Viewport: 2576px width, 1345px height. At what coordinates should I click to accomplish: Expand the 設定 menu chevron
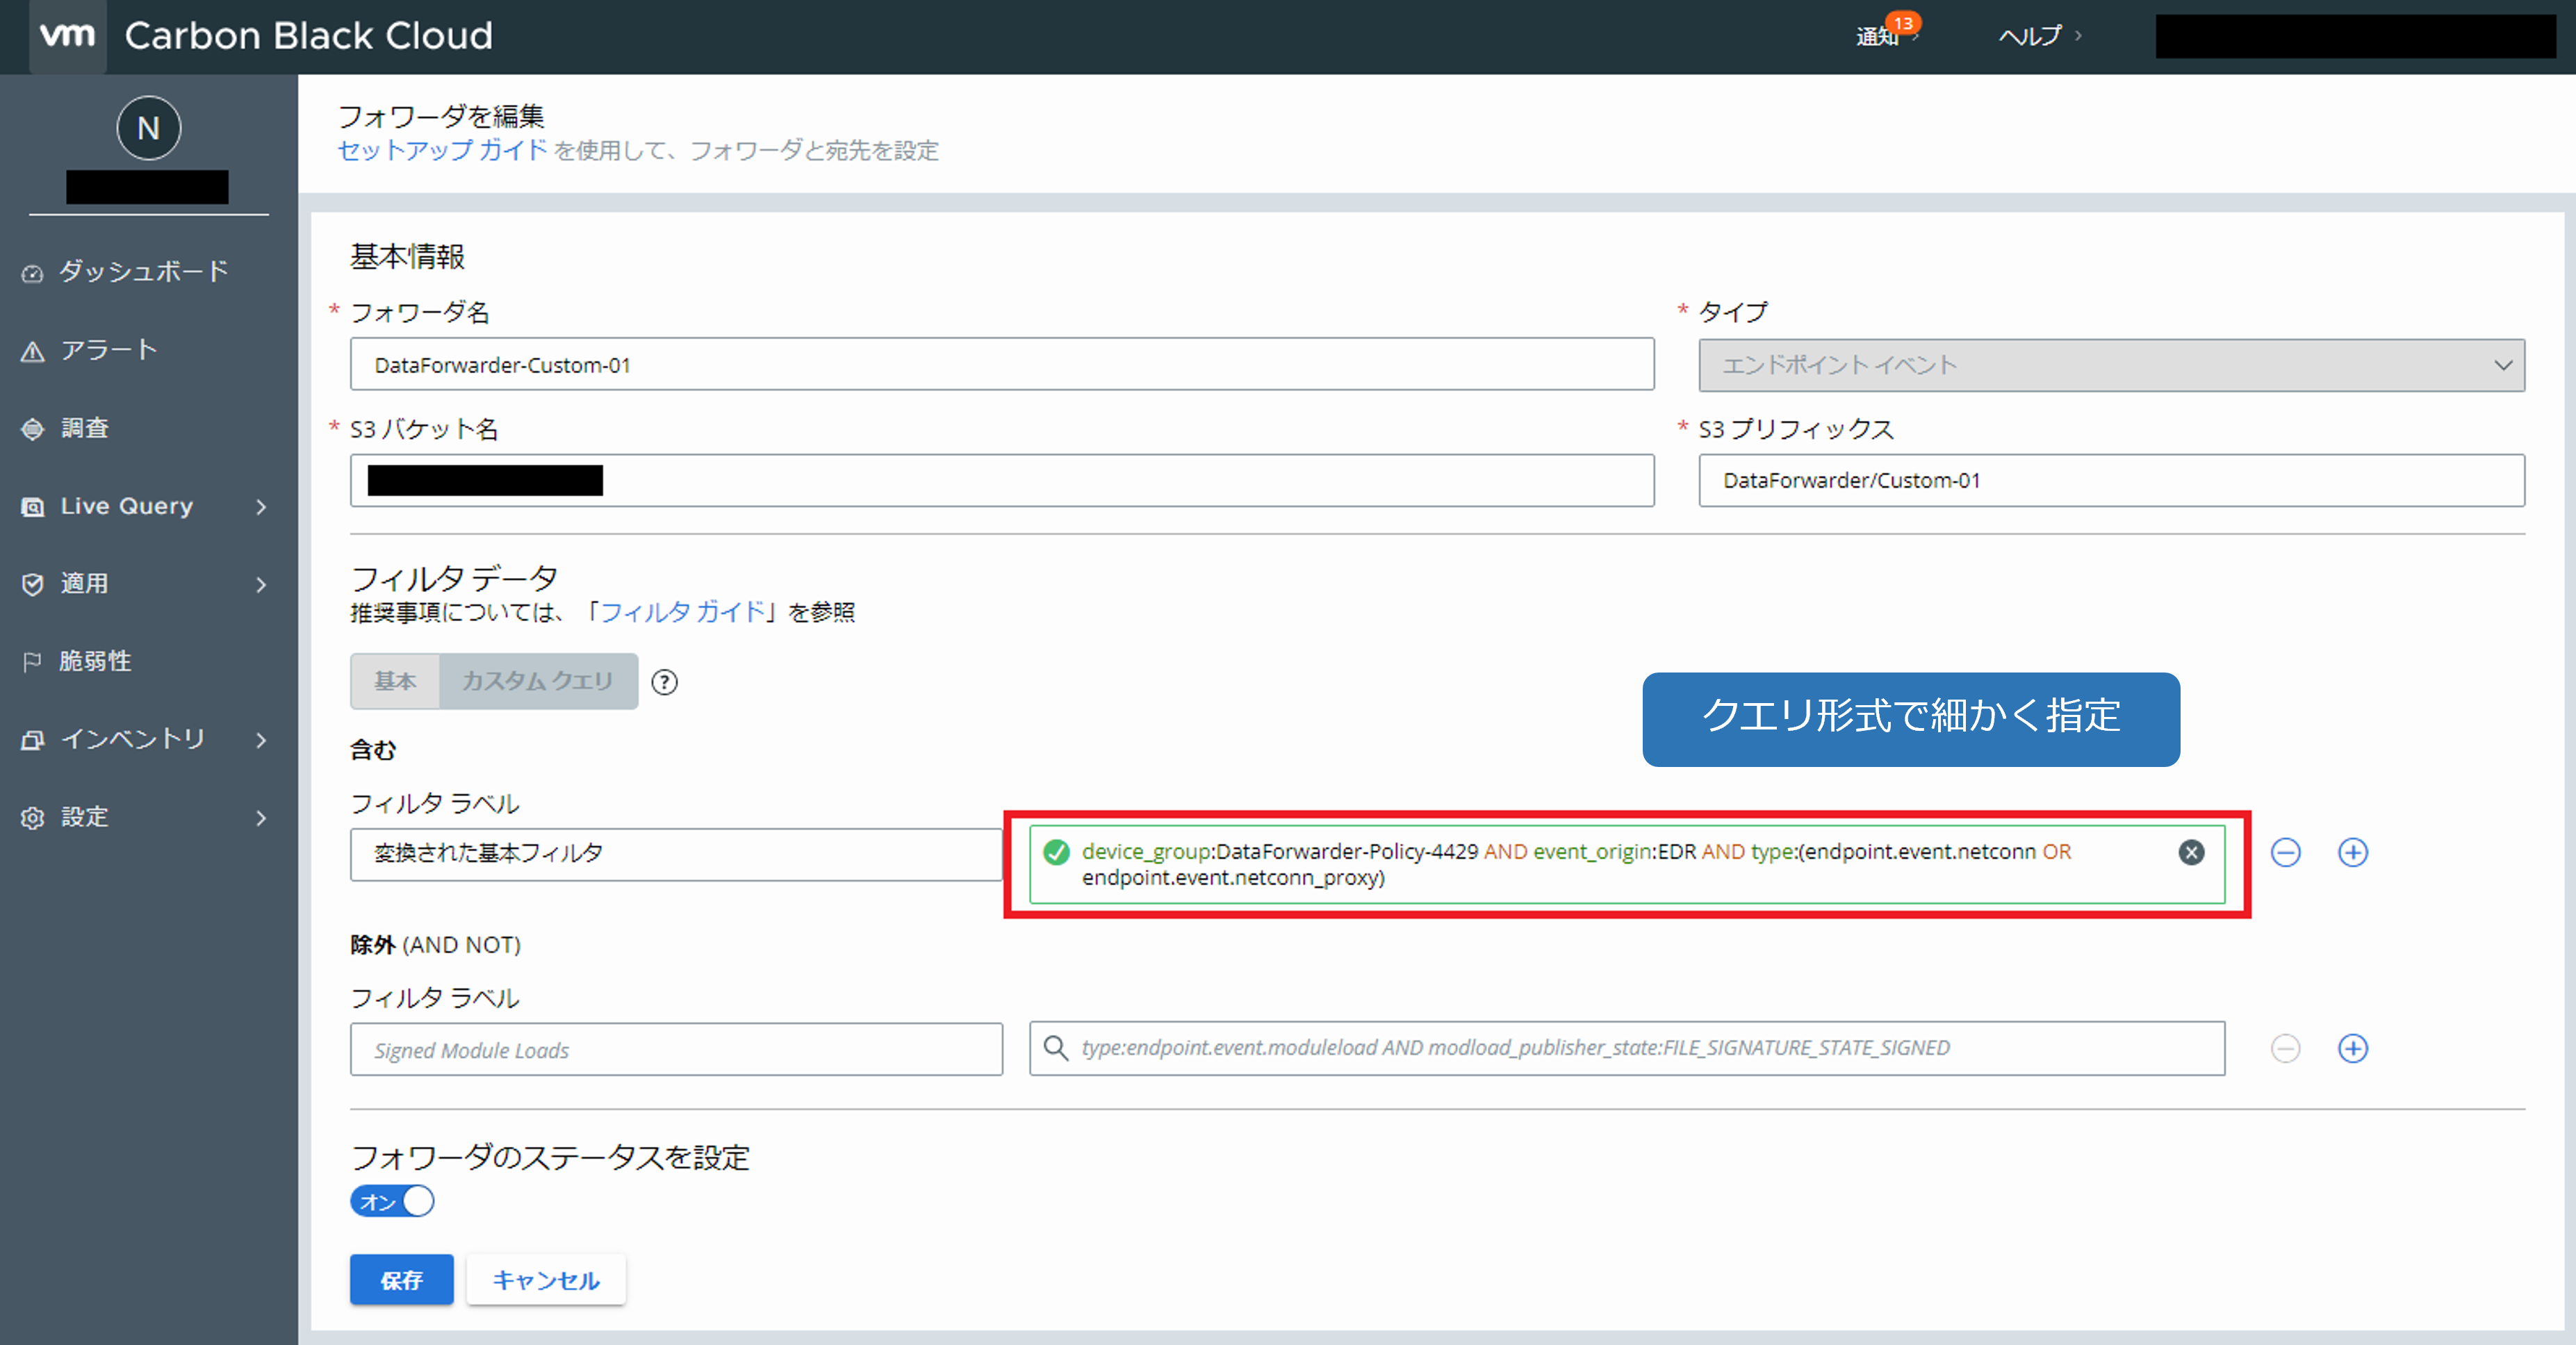[262, 818]
